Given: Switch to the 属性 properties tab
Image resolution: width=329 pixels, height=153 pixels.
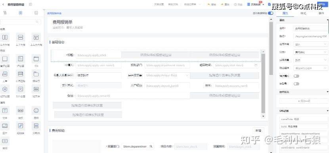Looking at the screenshot, I should [285, 13].
